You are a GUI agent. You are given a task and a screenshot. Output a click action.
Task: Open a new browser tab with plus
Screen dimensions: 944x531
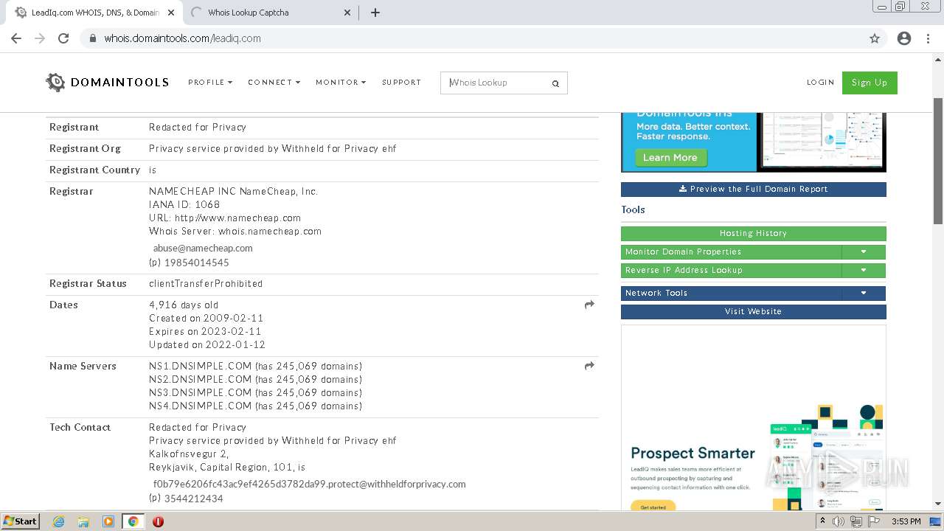pos(375,13)
